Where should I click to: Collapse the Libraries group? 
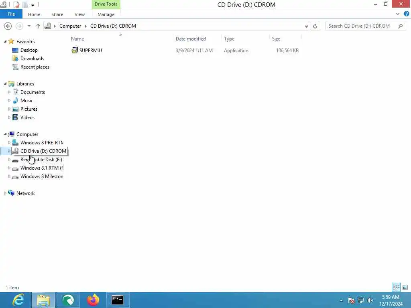5,83
